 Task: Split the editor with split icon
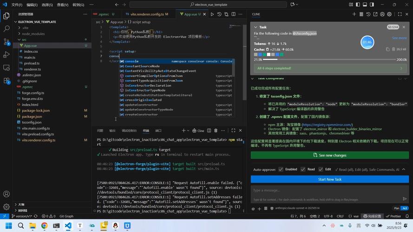tap(234, 14)
